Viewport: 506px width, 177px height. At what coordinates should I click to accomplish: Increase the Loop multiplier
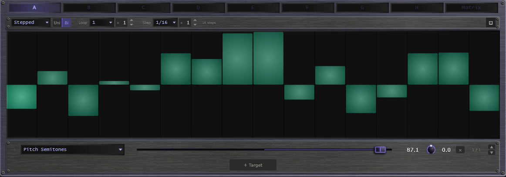click(x=132, y=20)
